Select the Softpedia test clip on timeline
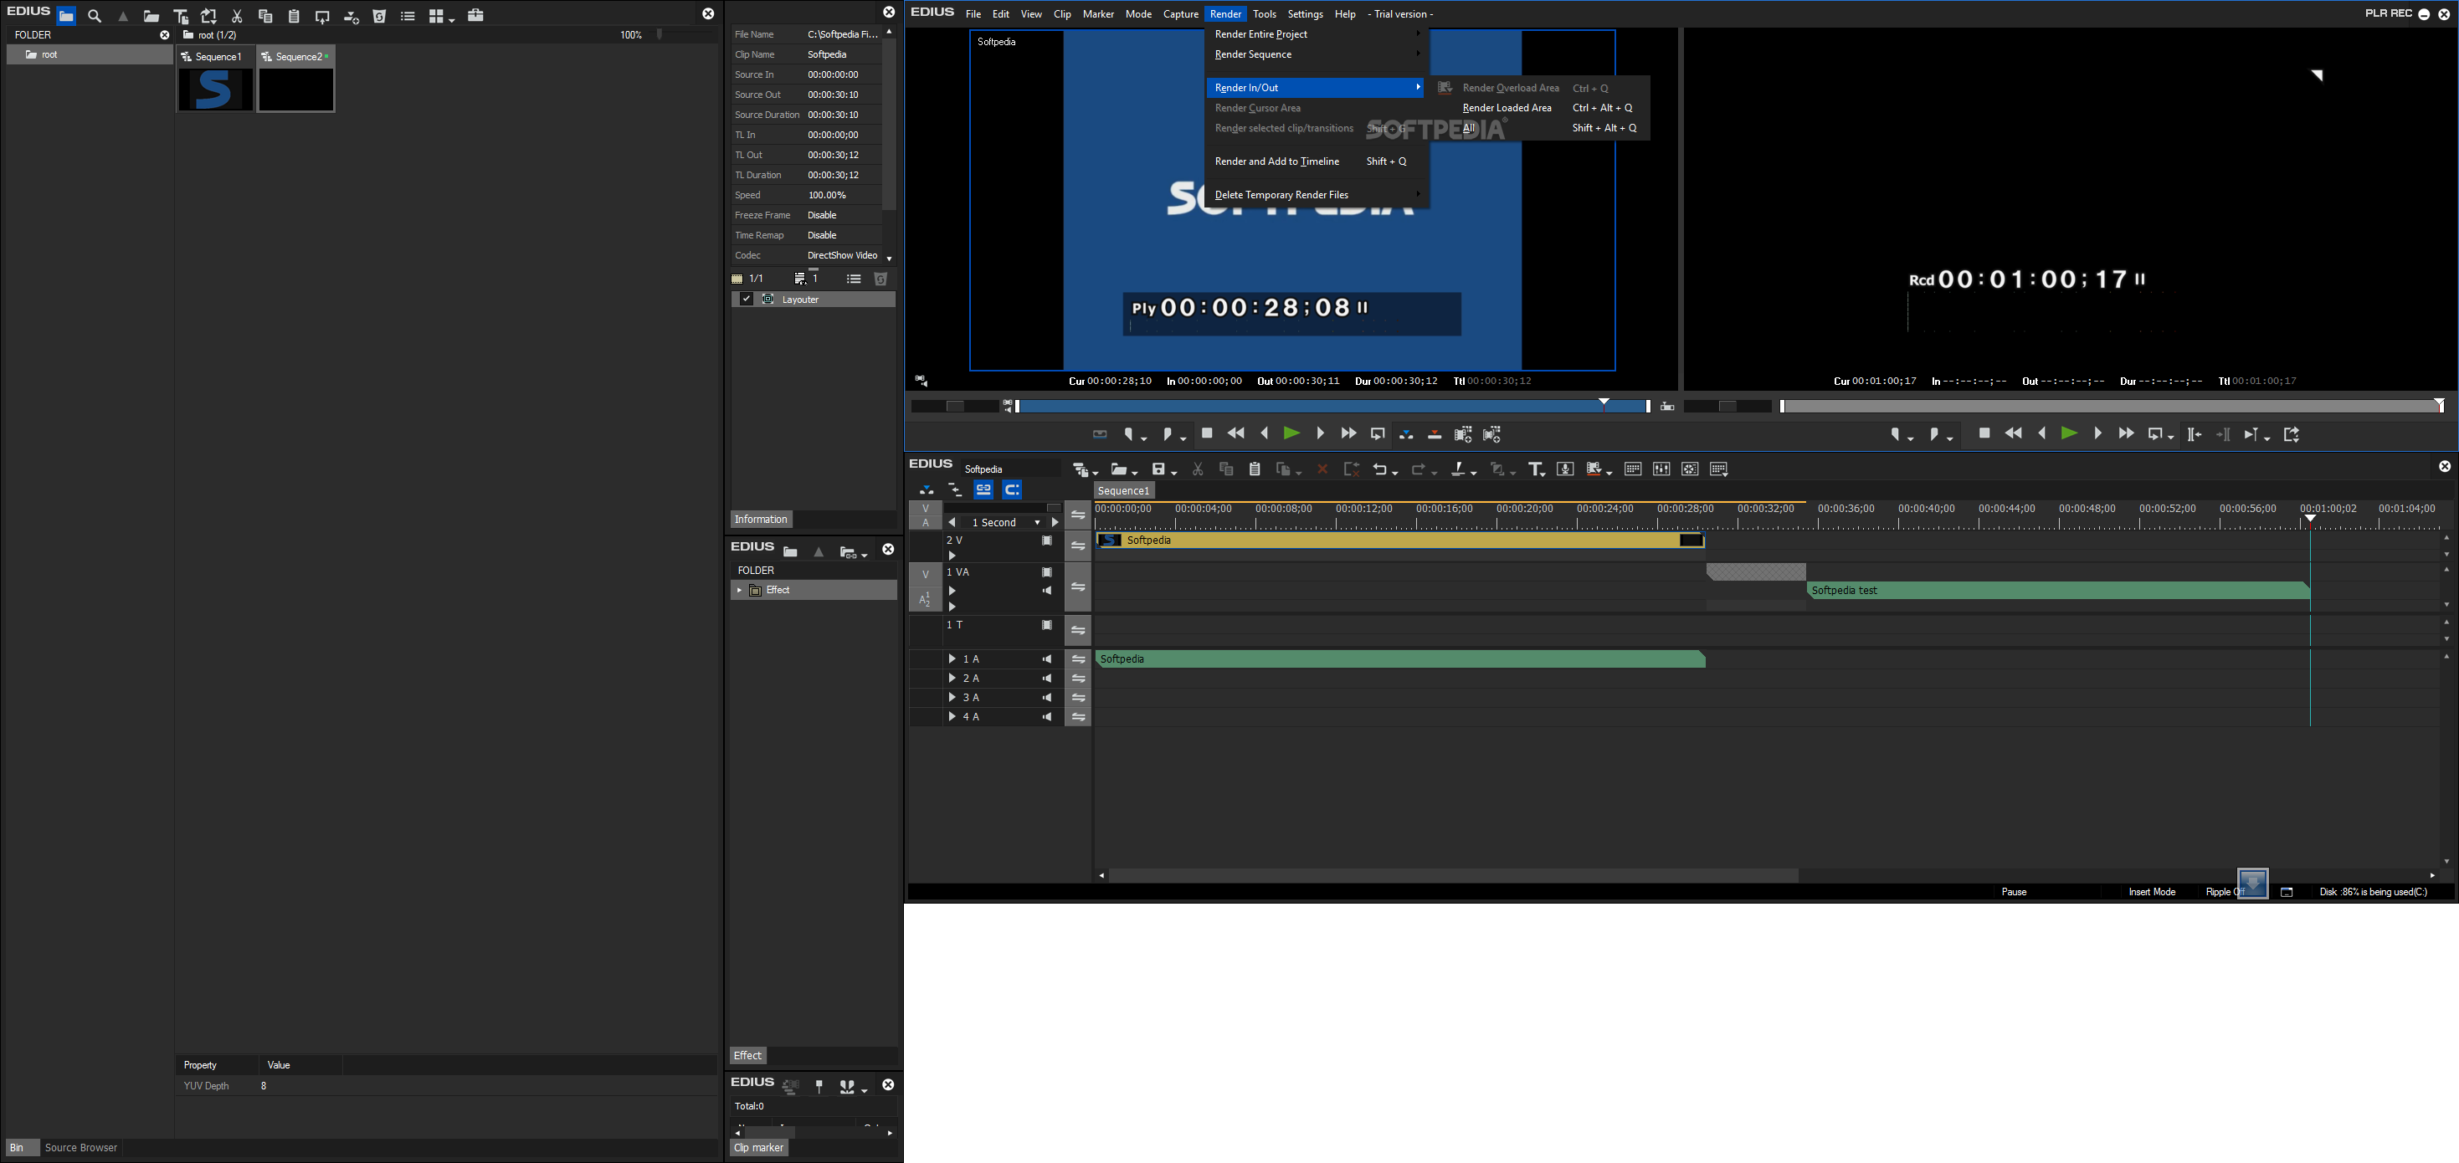The width and height of the screenshot is (2459, 1163). (2058, 591)
